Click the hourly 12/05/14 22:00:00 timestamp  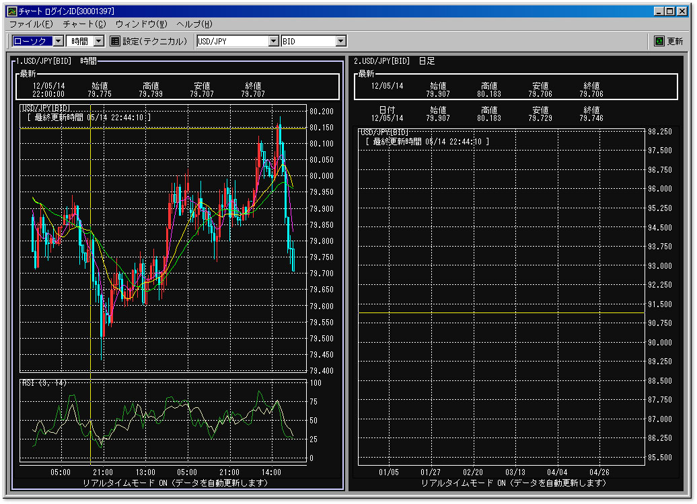[48, 90]
